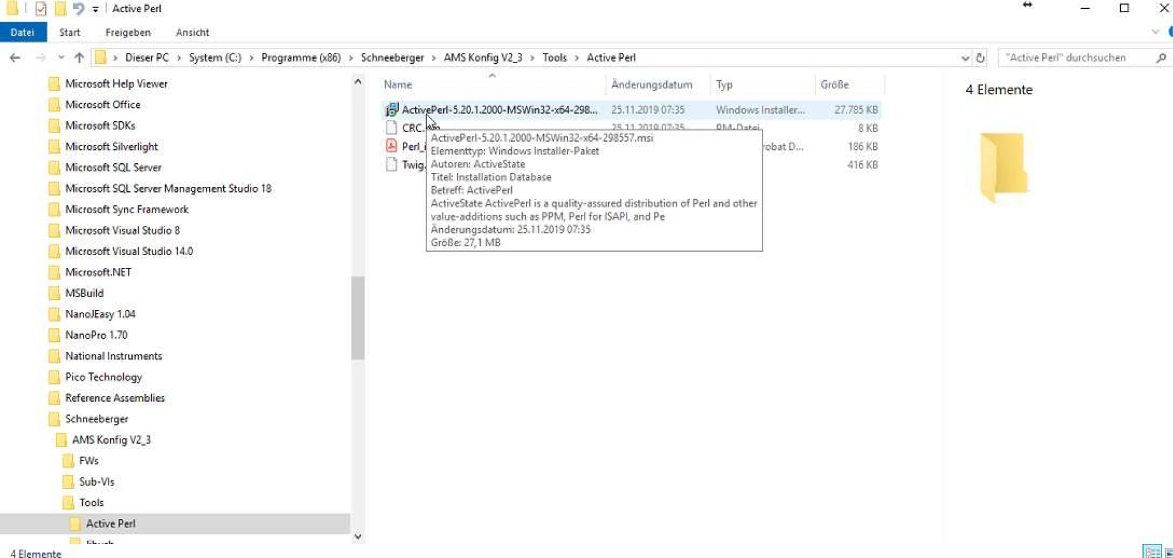Select FWs folder in tree
This screenshot has height=558, width=1173.
click(89, 461)
